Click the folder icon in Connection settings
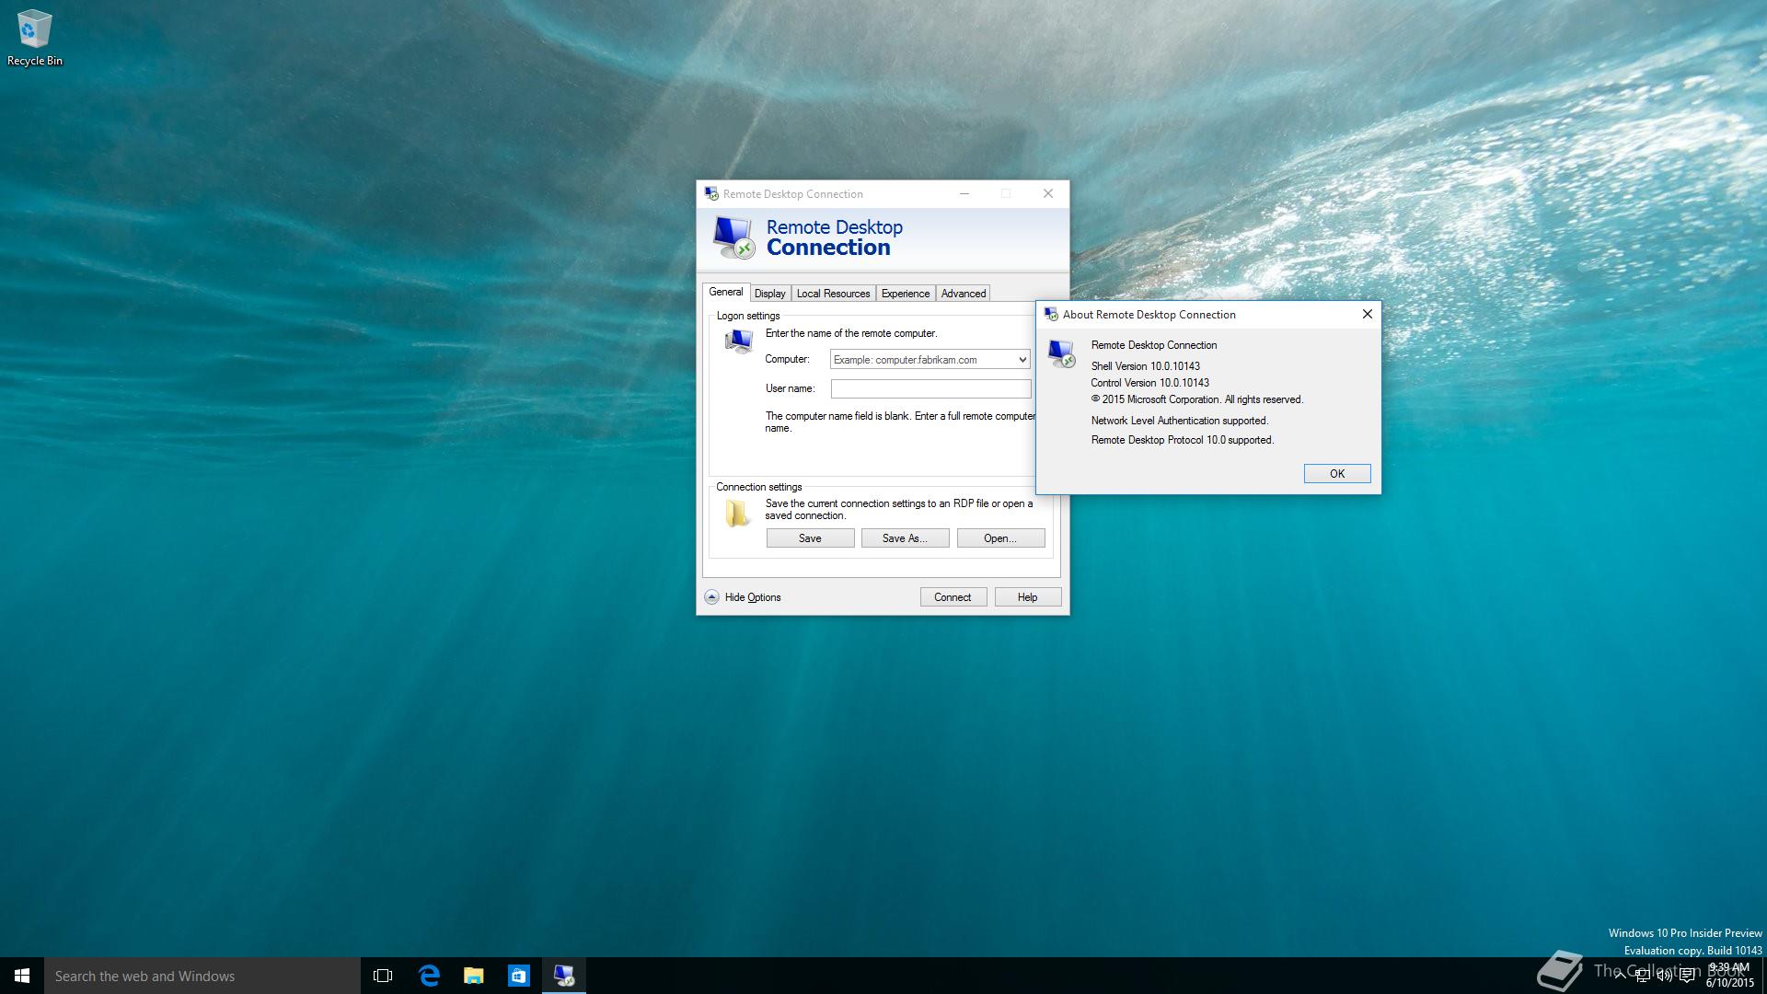 (736, 513)
